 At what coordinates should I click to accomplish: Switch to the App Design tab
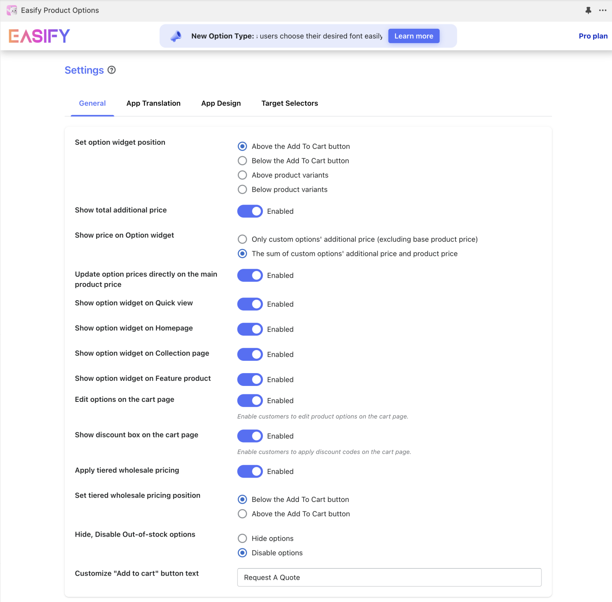tap(221, 103)
